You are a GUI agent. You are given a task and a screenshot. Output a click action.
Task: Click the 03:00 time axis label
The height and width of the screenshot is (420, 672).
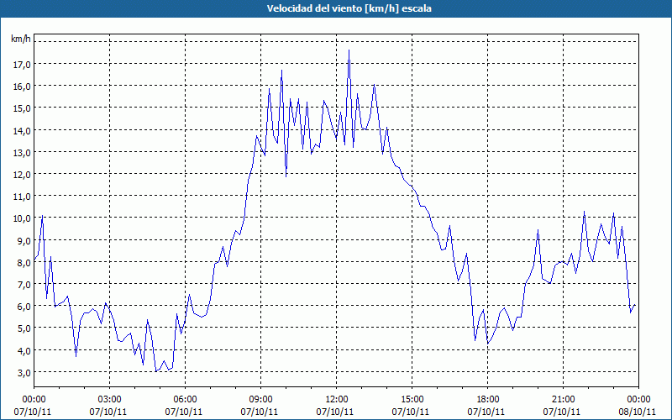point(110,400)
